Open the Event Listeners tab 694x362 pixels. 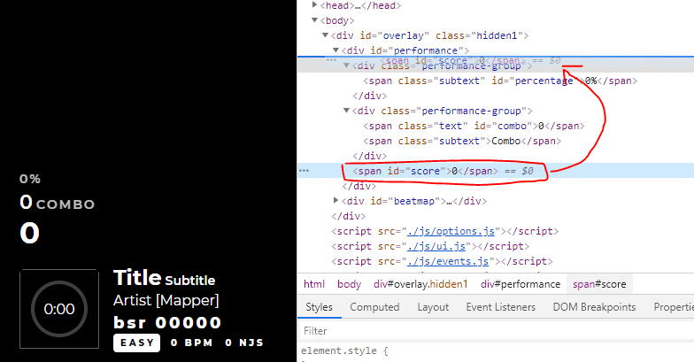point(501,307)
